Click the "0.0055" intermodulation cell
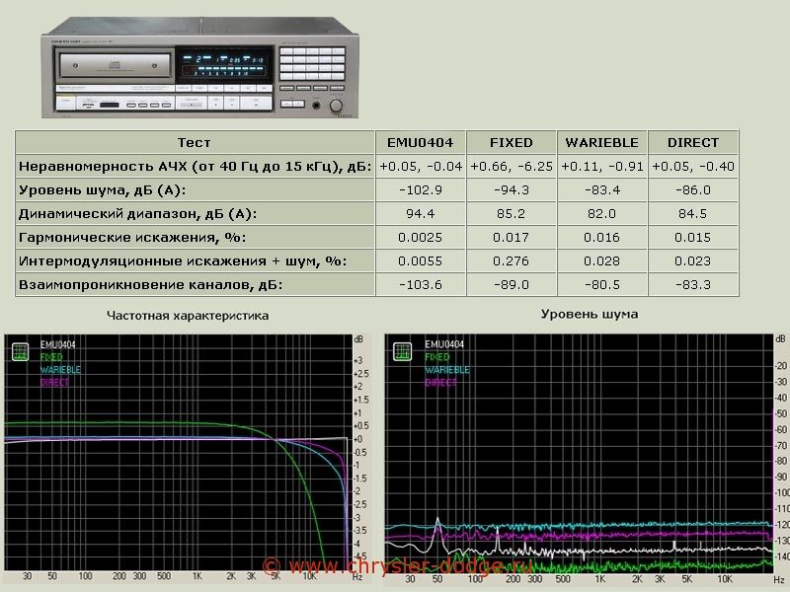This screenshot has width=790, height=592. [421, 260]
